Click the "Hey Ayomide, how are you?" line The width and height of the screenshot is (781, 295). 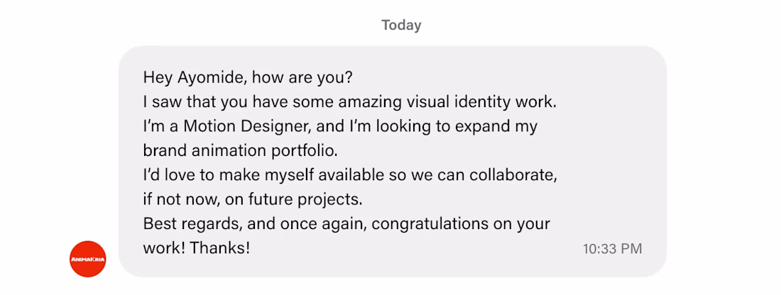tap(248, 77)
